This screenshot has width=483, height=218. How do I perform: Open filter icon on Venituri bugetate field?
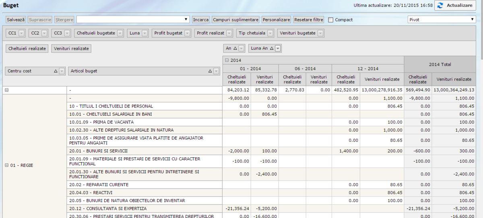point(320,33)
